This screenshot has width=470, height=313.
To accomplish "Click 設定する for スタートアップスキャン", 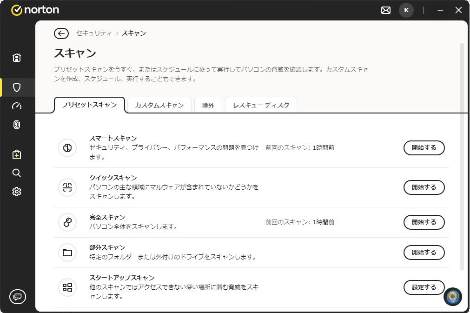I will point(424,287).
